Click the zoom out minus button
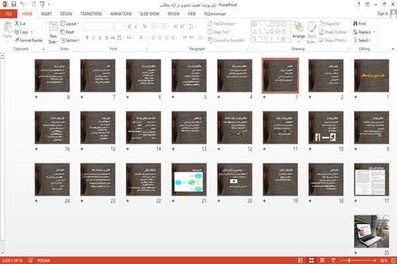The width and height of the screenshot is (397, 264). (x=341, y=260)
